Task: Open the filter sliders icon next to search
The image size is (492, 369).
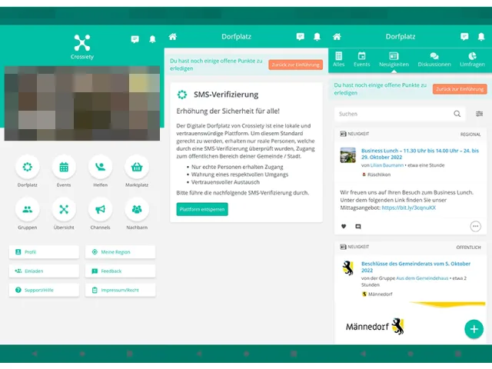Action: coord(479,114)
